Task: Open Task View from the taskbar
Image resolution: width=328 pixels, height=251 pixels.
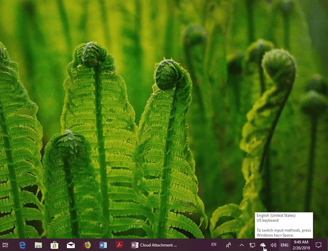Action: click(5, 245)
